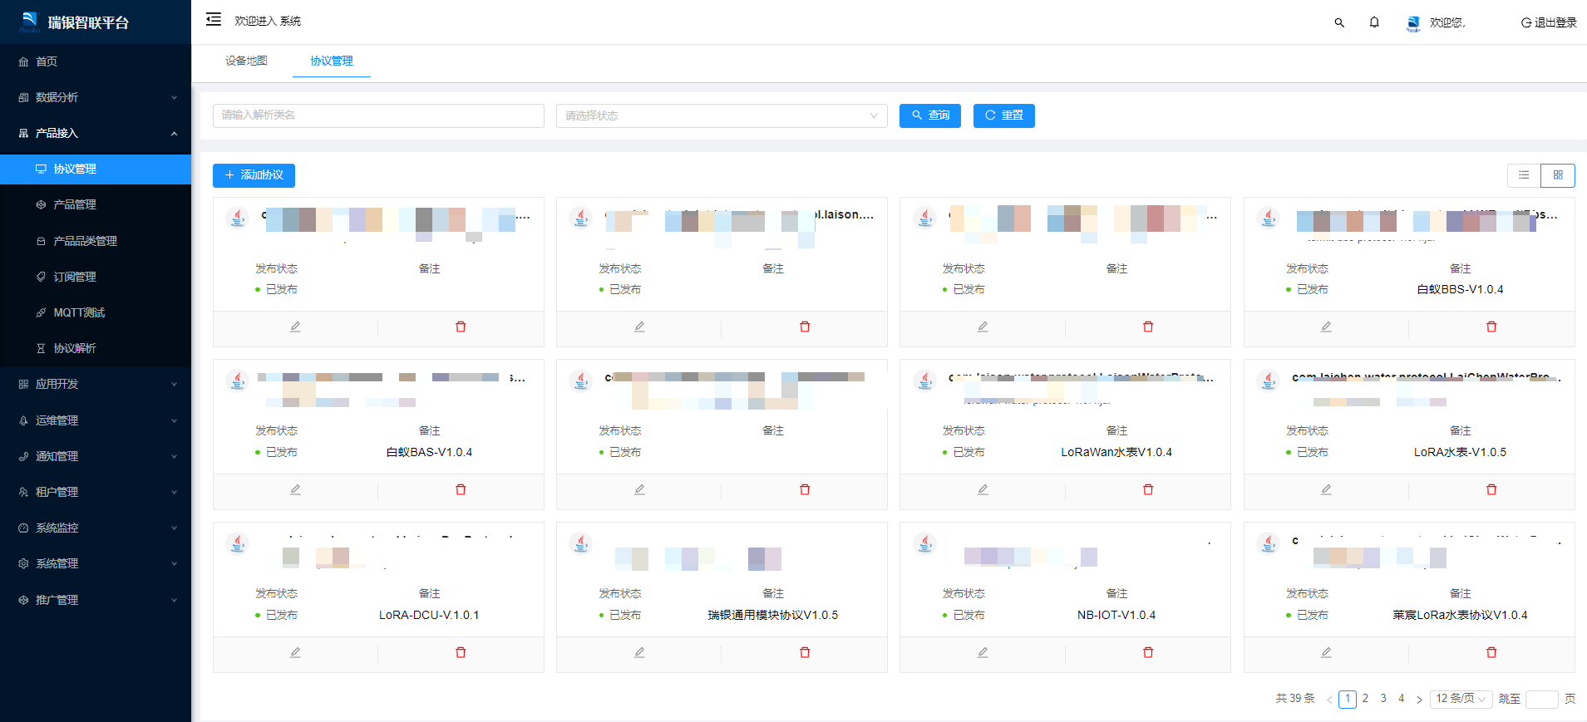
Task: Delete the LoRA水表-V1.0.5 protocol card
Action: pyautogui.click(x=1491, y=490)
